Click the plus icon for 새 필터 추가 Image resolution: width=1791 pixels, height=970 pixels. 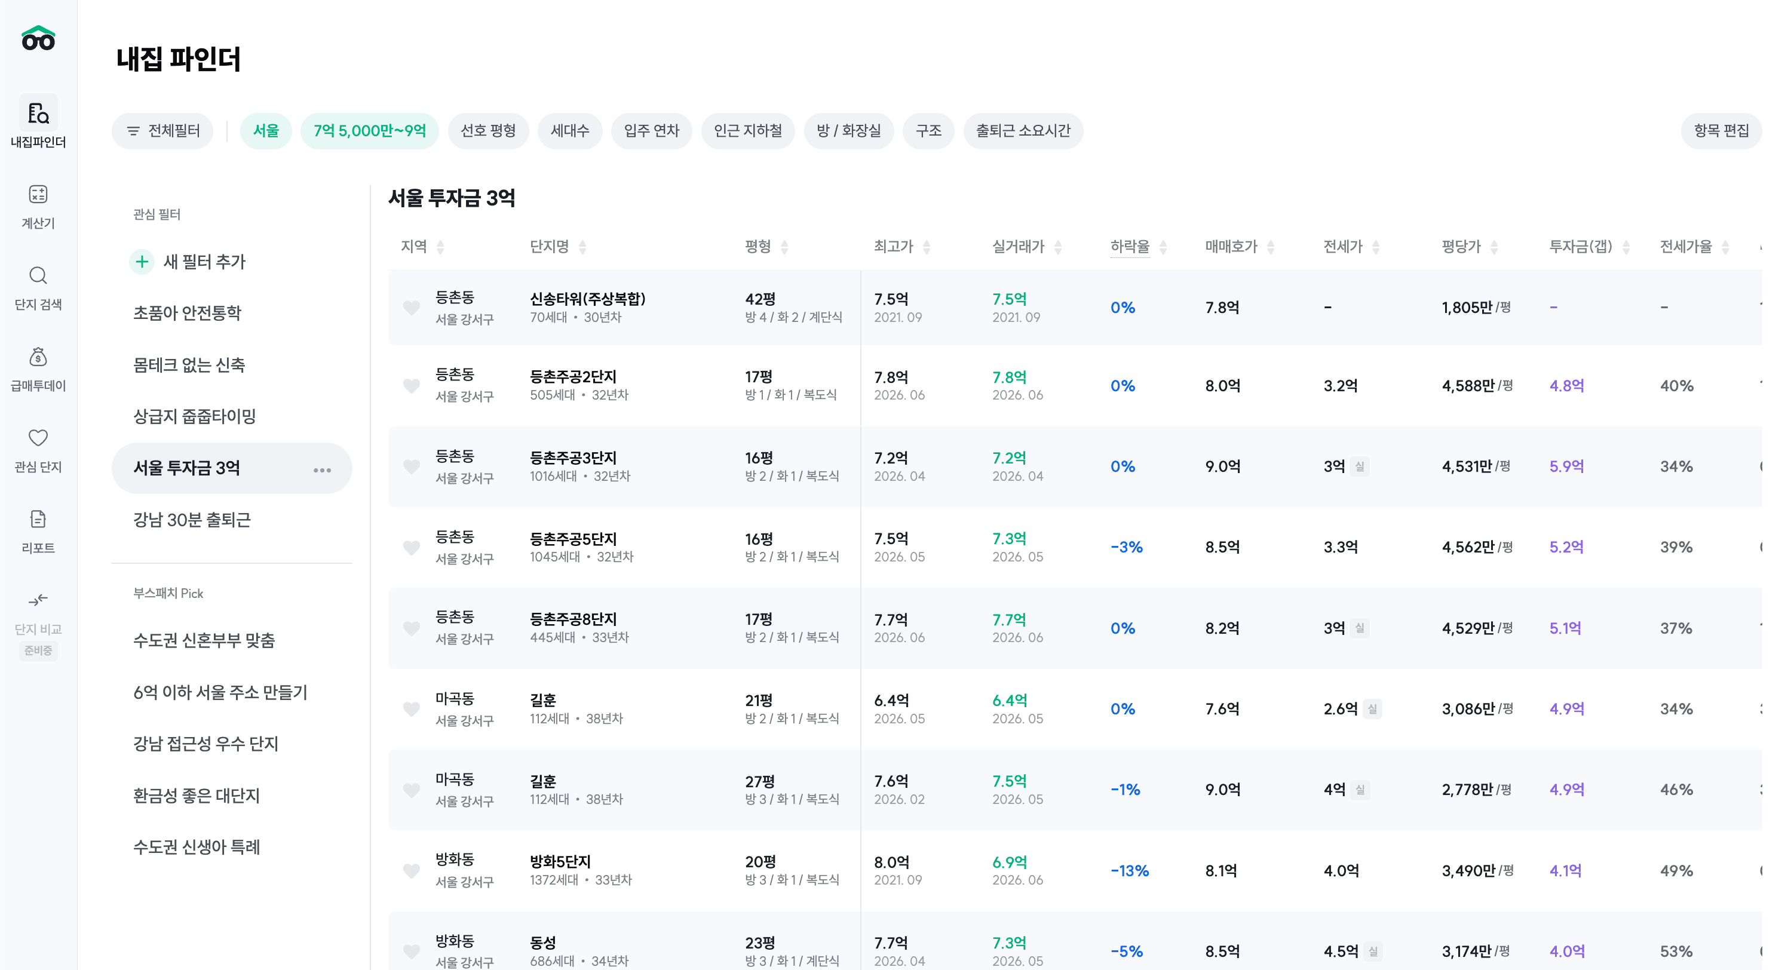142,262
